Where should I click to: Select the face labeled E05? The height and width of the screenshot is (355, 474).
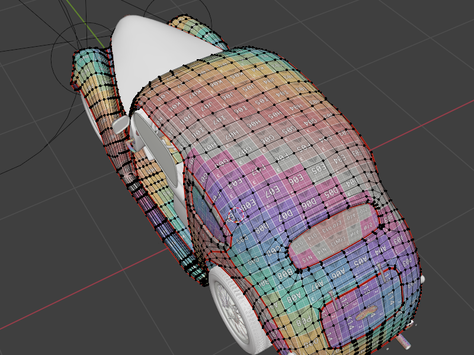318,169
